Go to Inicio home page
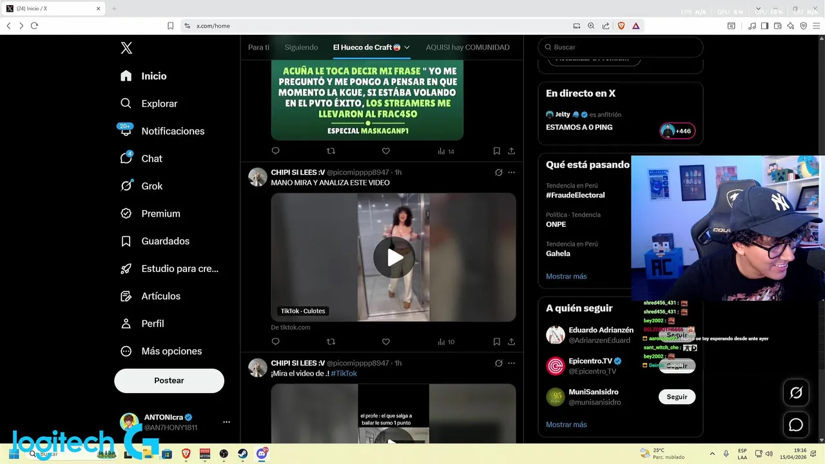Viewport: 825px width, 464px height. [144, 76]
